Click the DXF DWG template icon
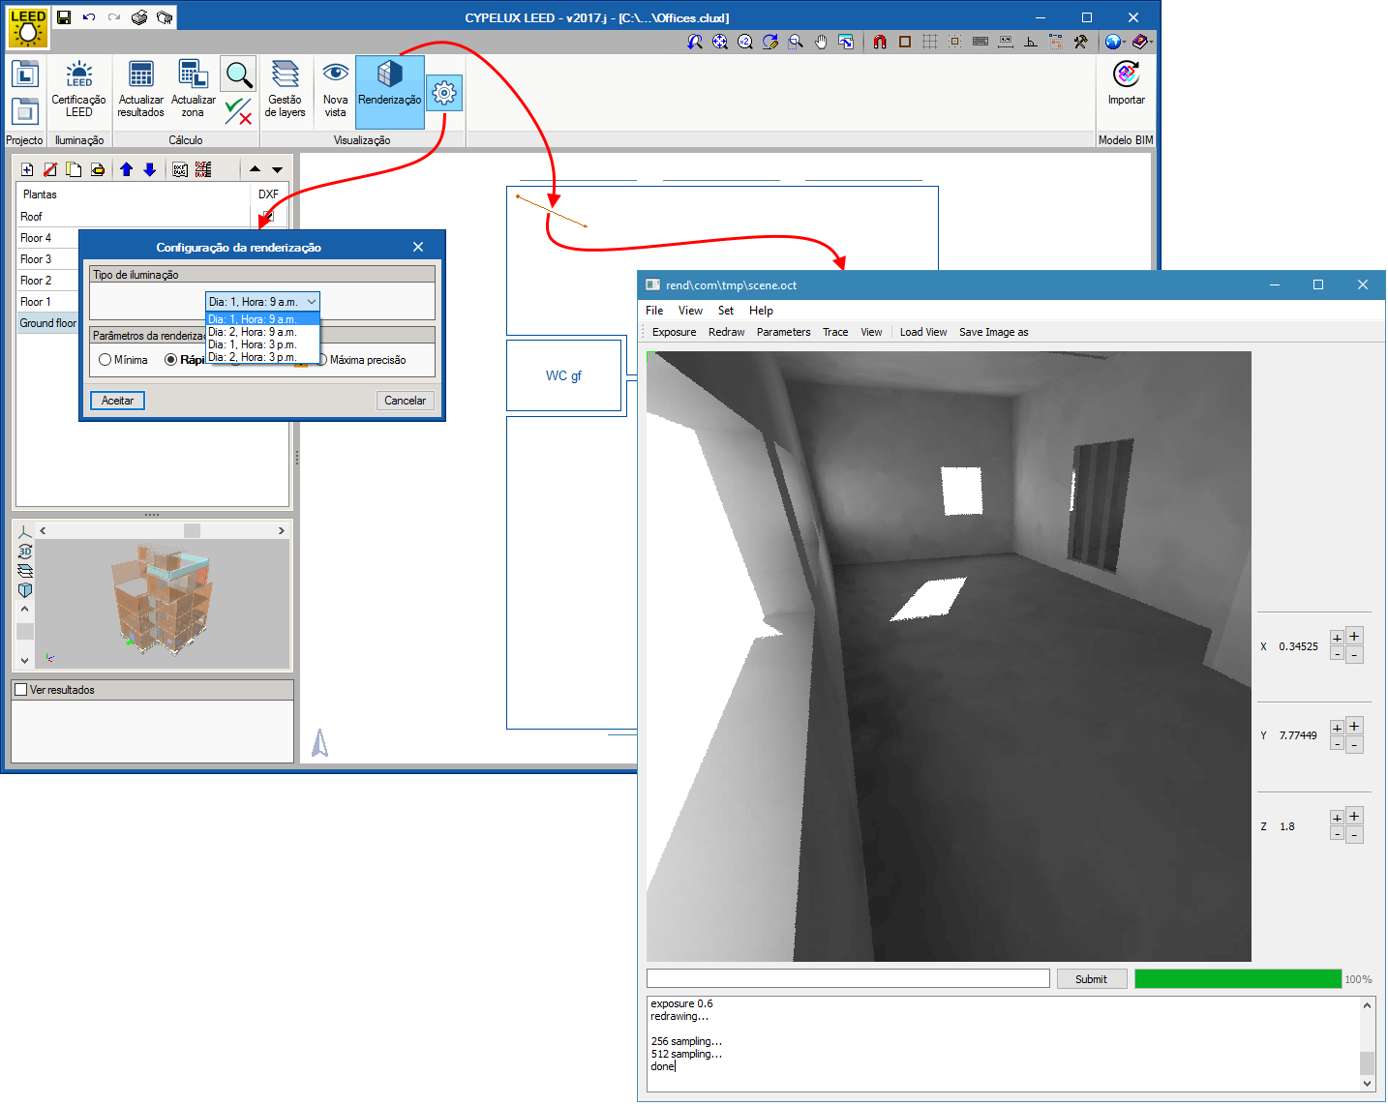1388x1106 pixels. 180,169
